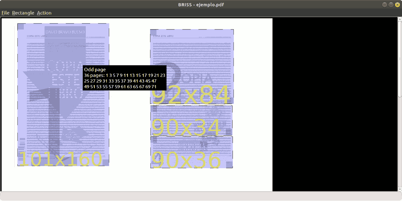Click the vertical scrollbar up arrow
The height and width of the screenshot is (201, 402).
click(400, 19)
